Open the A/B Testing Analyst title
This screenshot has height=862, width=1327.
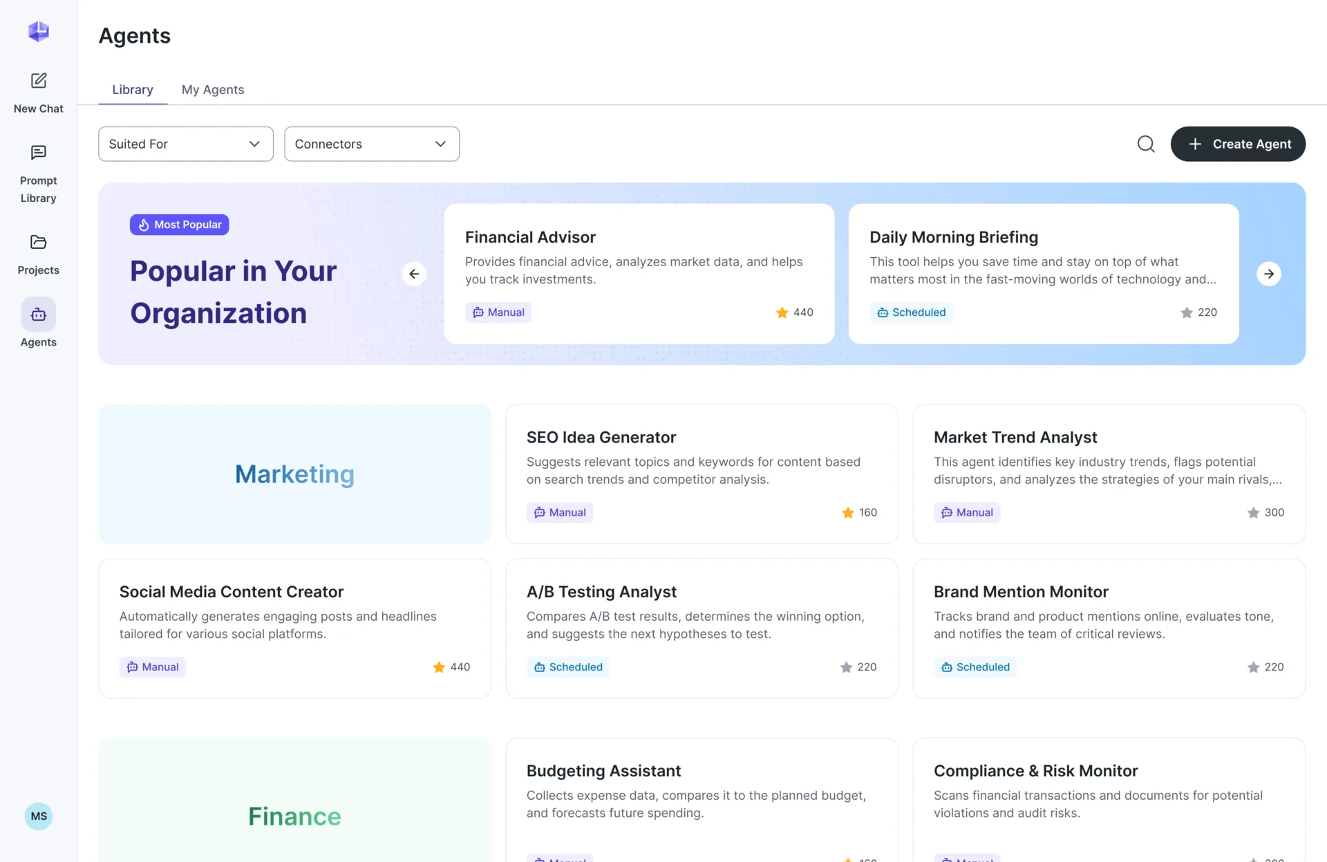click(x=601, y=592)
